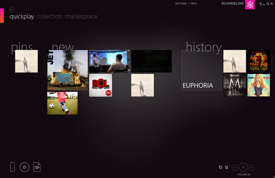This screenshot has height=178, width=275.
Task: Toggle the shuffle button
Action: point(227,167)
